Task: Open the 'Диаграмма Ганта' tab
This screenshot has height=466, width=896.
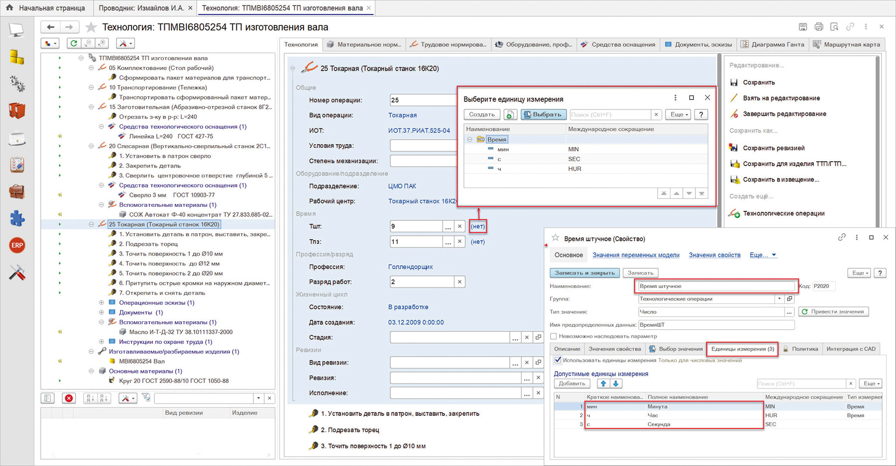Action: pos(773,44)
